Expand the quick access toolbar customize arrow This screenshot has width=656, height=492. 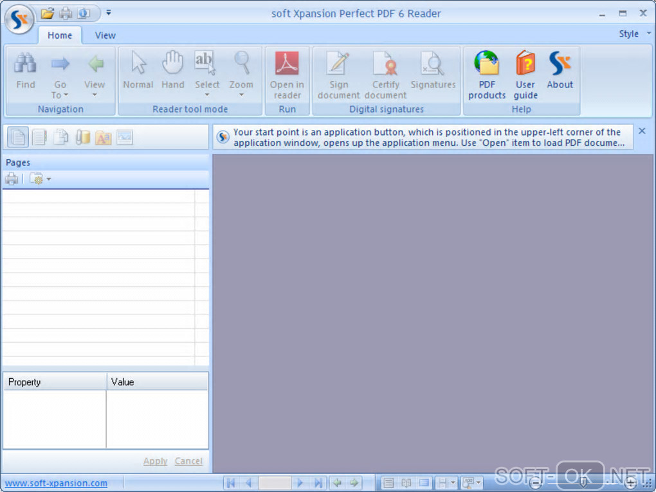[108, 13]
